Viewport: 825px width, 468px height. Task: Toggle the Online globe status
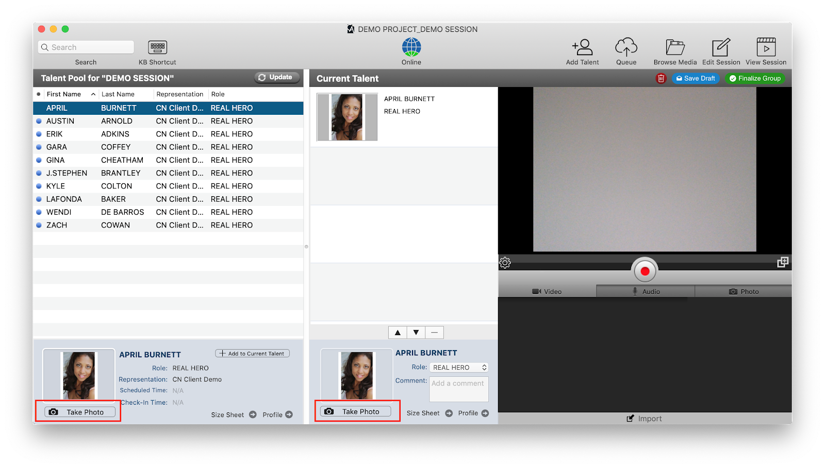(x=411, y=47)
